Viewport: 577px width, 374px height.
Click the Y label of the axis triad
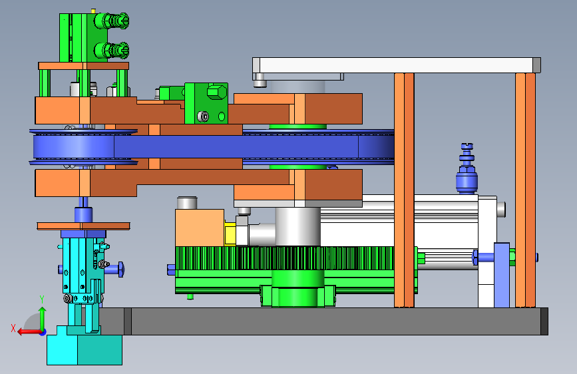click(x=42, y=299)
